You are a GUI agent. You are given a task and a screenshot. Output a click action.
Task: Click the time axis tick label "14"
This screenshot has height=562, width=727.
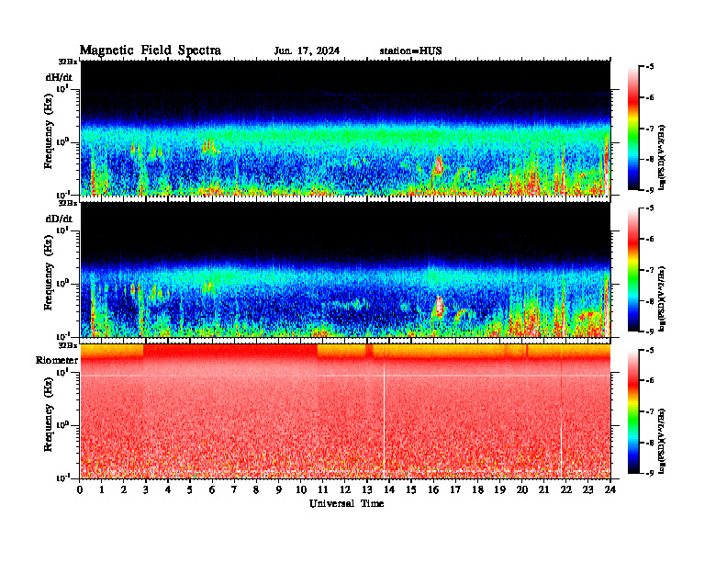tap(389, 489)
